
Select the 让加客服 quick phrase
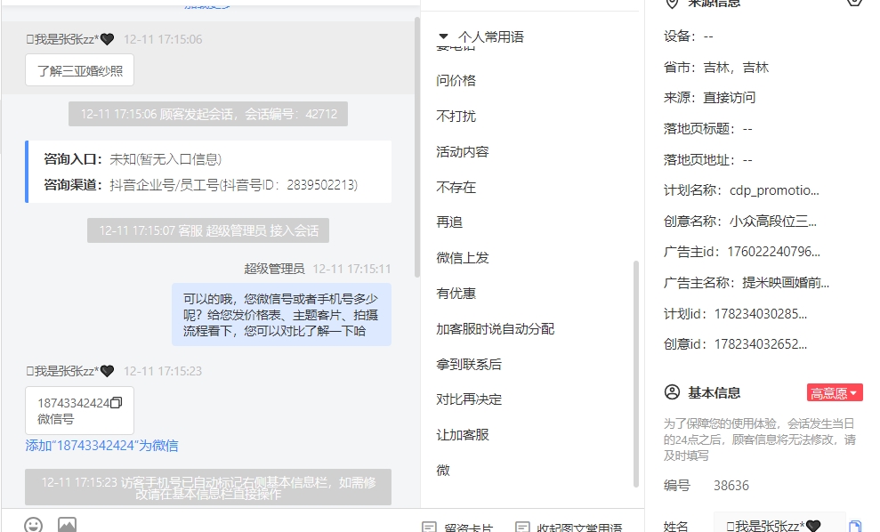point(463,435)
